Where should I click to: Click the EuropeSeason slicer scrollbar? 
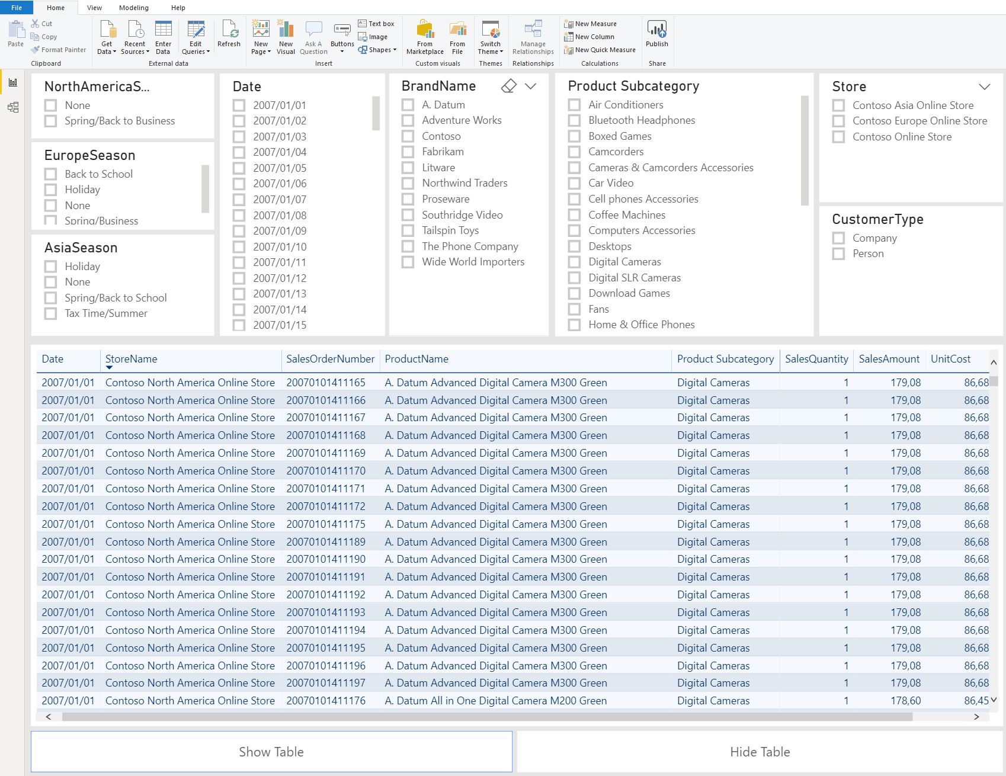(x=205, y=188)
